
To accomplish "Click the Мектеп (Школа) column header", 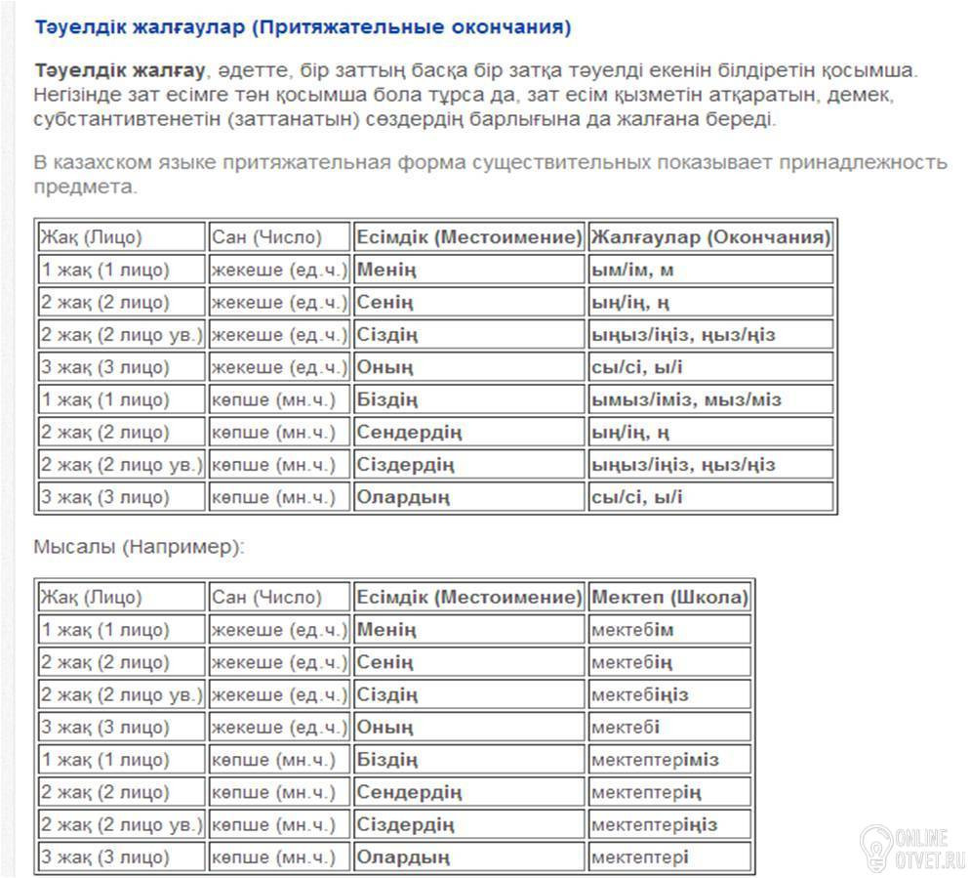I will point(669,597).
